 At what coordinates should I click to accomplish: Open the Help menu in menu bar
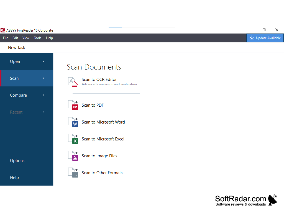point(49,38)
